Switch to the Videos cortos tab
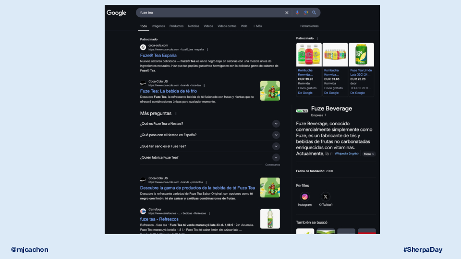461x259 pixels. tap(227, 26)
